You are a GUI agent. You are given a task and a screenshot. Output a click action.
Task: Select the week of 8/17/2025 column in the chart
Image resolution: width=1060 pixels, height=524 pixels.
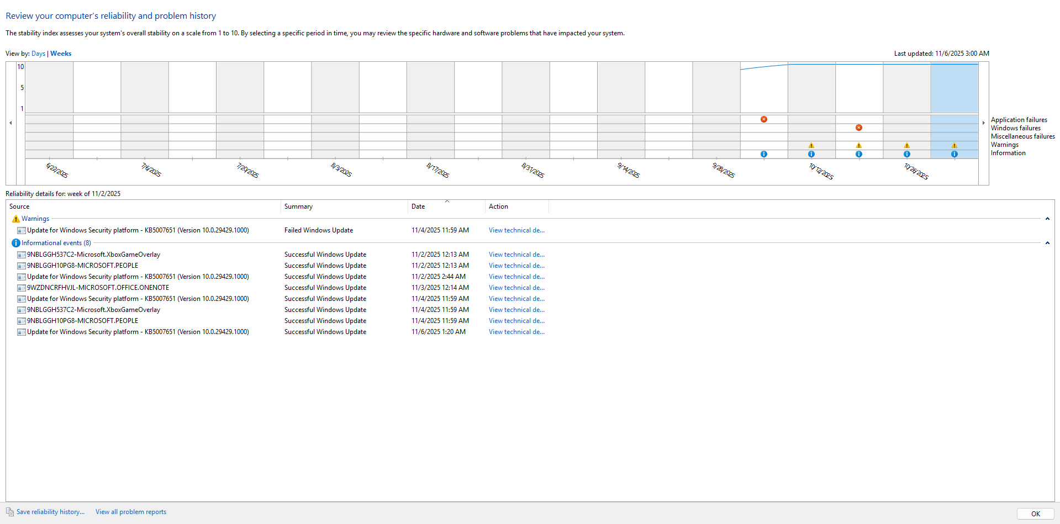431,110
